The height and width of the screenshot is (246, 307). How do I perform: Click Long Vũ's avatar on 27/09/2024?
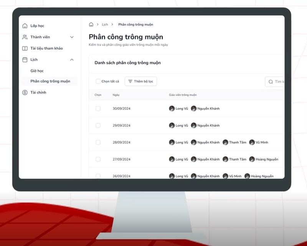(x=171, y=159)
